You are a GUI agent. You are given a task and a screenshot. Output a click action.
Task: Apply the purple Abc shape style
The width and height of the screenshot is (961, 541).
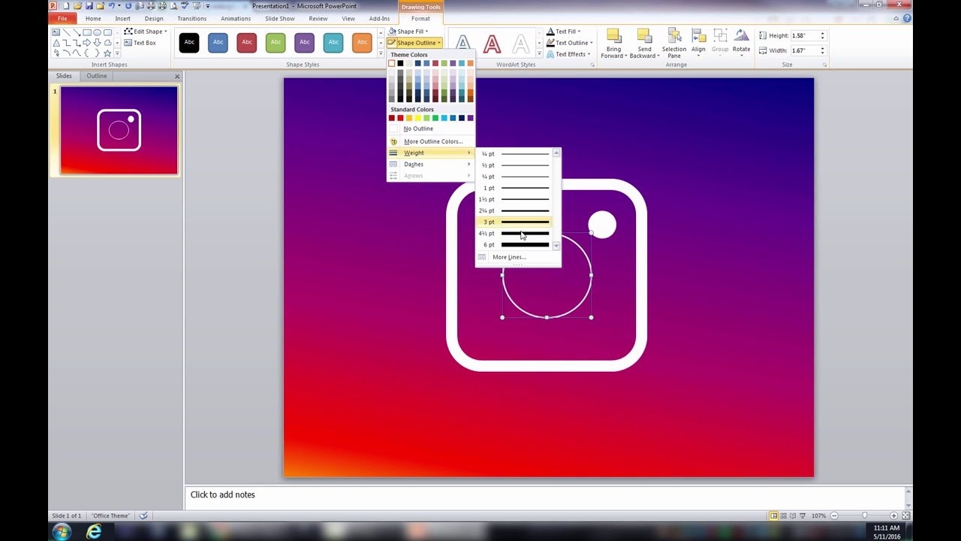point(304,42)
